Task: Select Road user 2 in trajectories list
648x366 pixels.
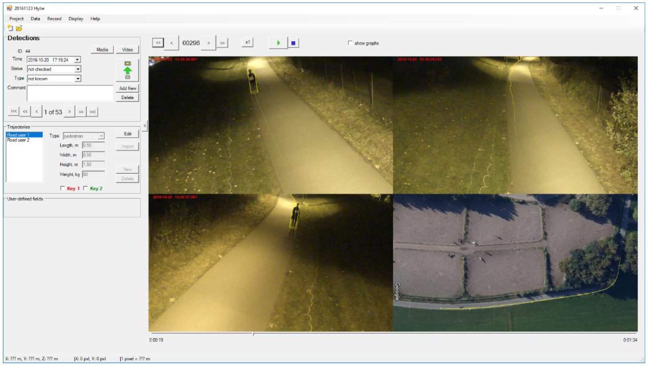Action: point(24,140)
